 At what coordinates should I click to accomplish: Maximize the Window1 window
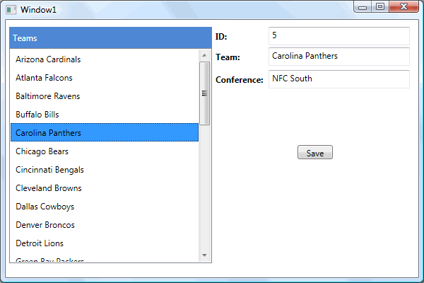[380, 6]
